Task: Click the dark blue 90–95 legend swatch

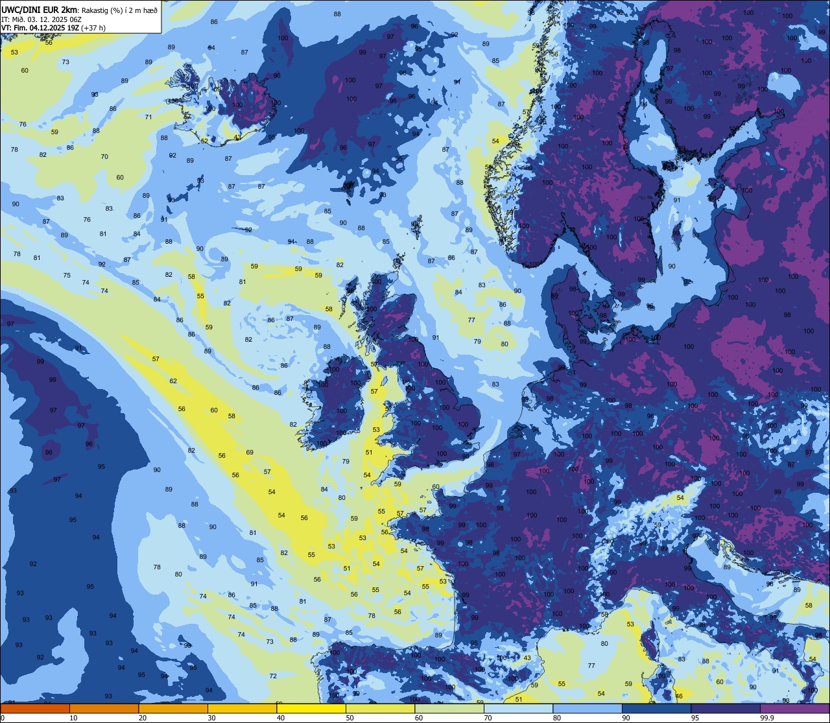Action: point(656,709)
